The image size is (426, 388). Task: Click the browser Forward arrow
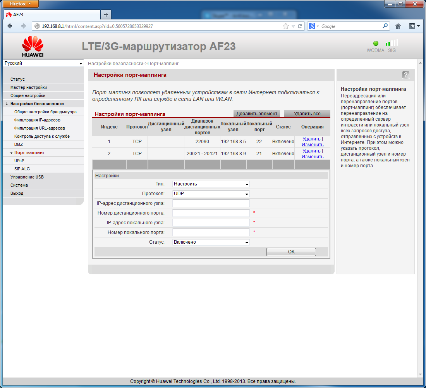pyautogui.click(x=23, y=26)
